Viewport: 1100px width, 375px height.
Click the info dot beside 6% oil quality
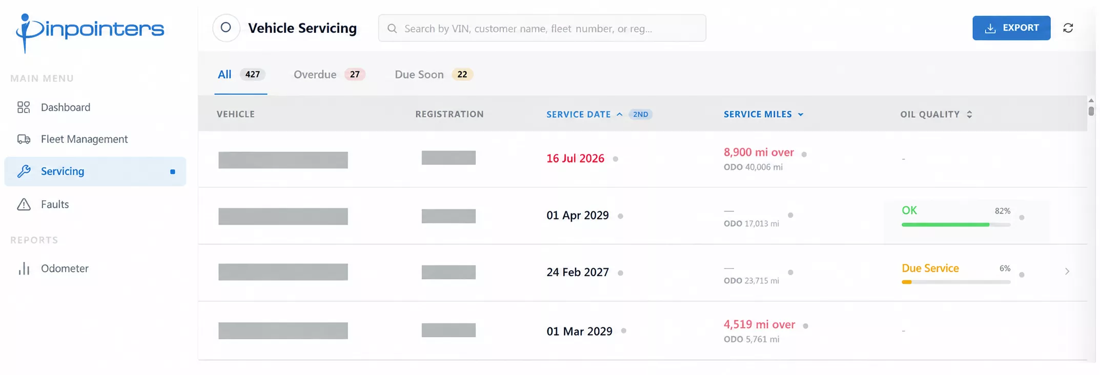[1022, 275]
